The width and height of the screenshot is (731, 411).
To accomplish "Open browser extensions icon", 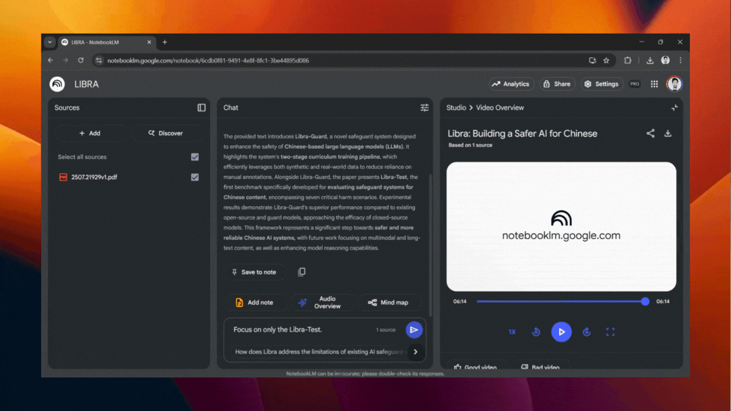I will 628,61.
